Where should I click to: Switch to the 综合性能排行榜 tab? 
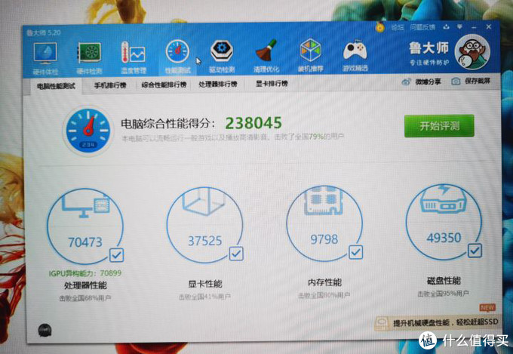coord(164,85)
